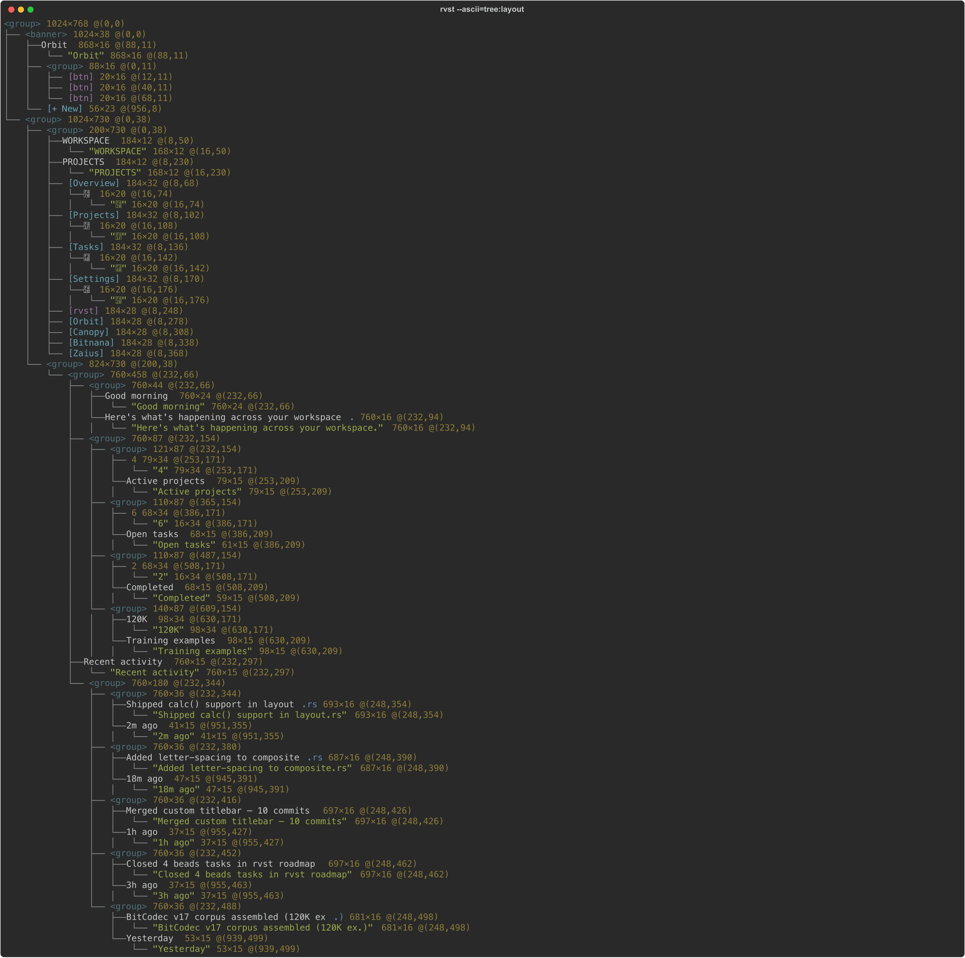The height and width of the screenshot is (958, 965).
Task: Click the green zoom window button
Action: [x=31, y=10]
